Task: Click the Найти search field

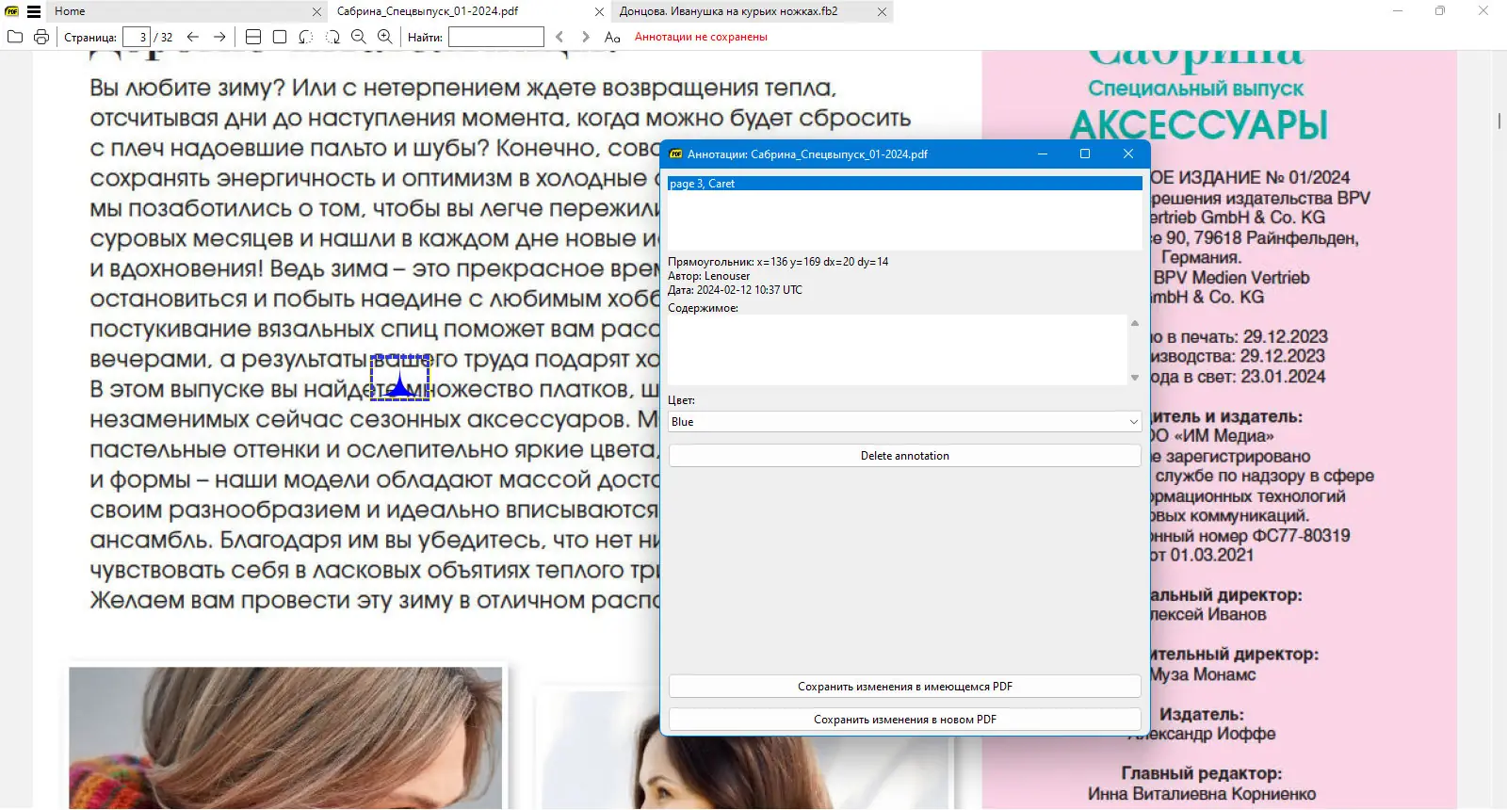Action: 496,37
